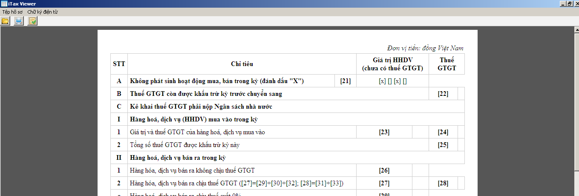Click the printer icon to print
This screenshot has width=579, height=196.
19,21
